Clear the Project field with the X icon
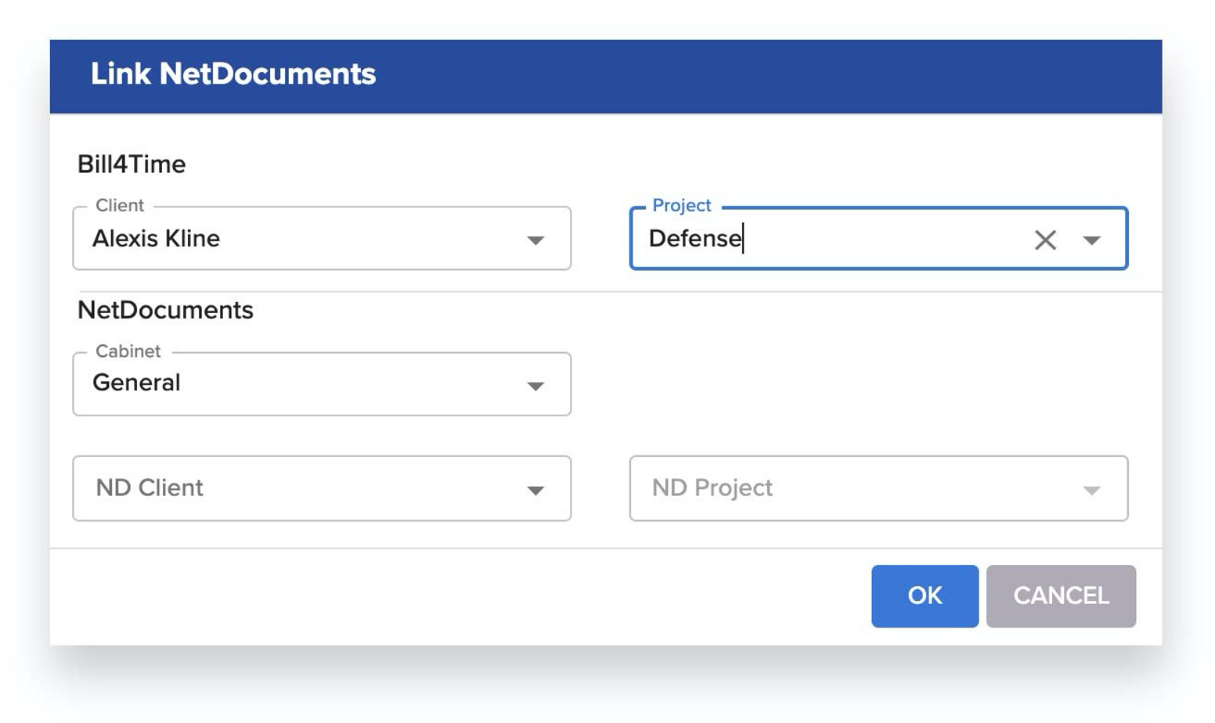This screenshot has width=1215, height=723. point(1045,239)
